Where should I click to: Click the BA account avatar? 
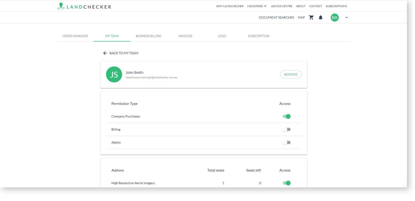[335, 17]
